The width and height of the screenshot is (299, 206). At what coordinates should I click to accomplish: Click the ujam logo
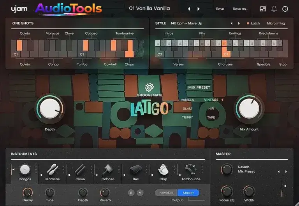click(19, 9)
